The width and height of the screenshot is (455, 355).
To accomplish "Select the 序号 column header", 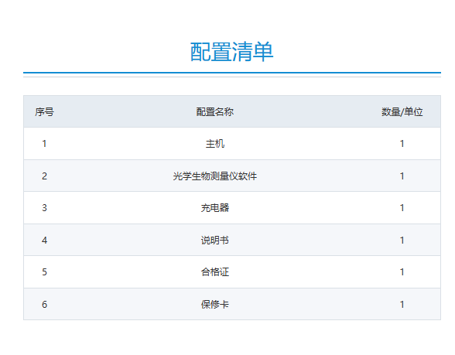I will (44, 112).
